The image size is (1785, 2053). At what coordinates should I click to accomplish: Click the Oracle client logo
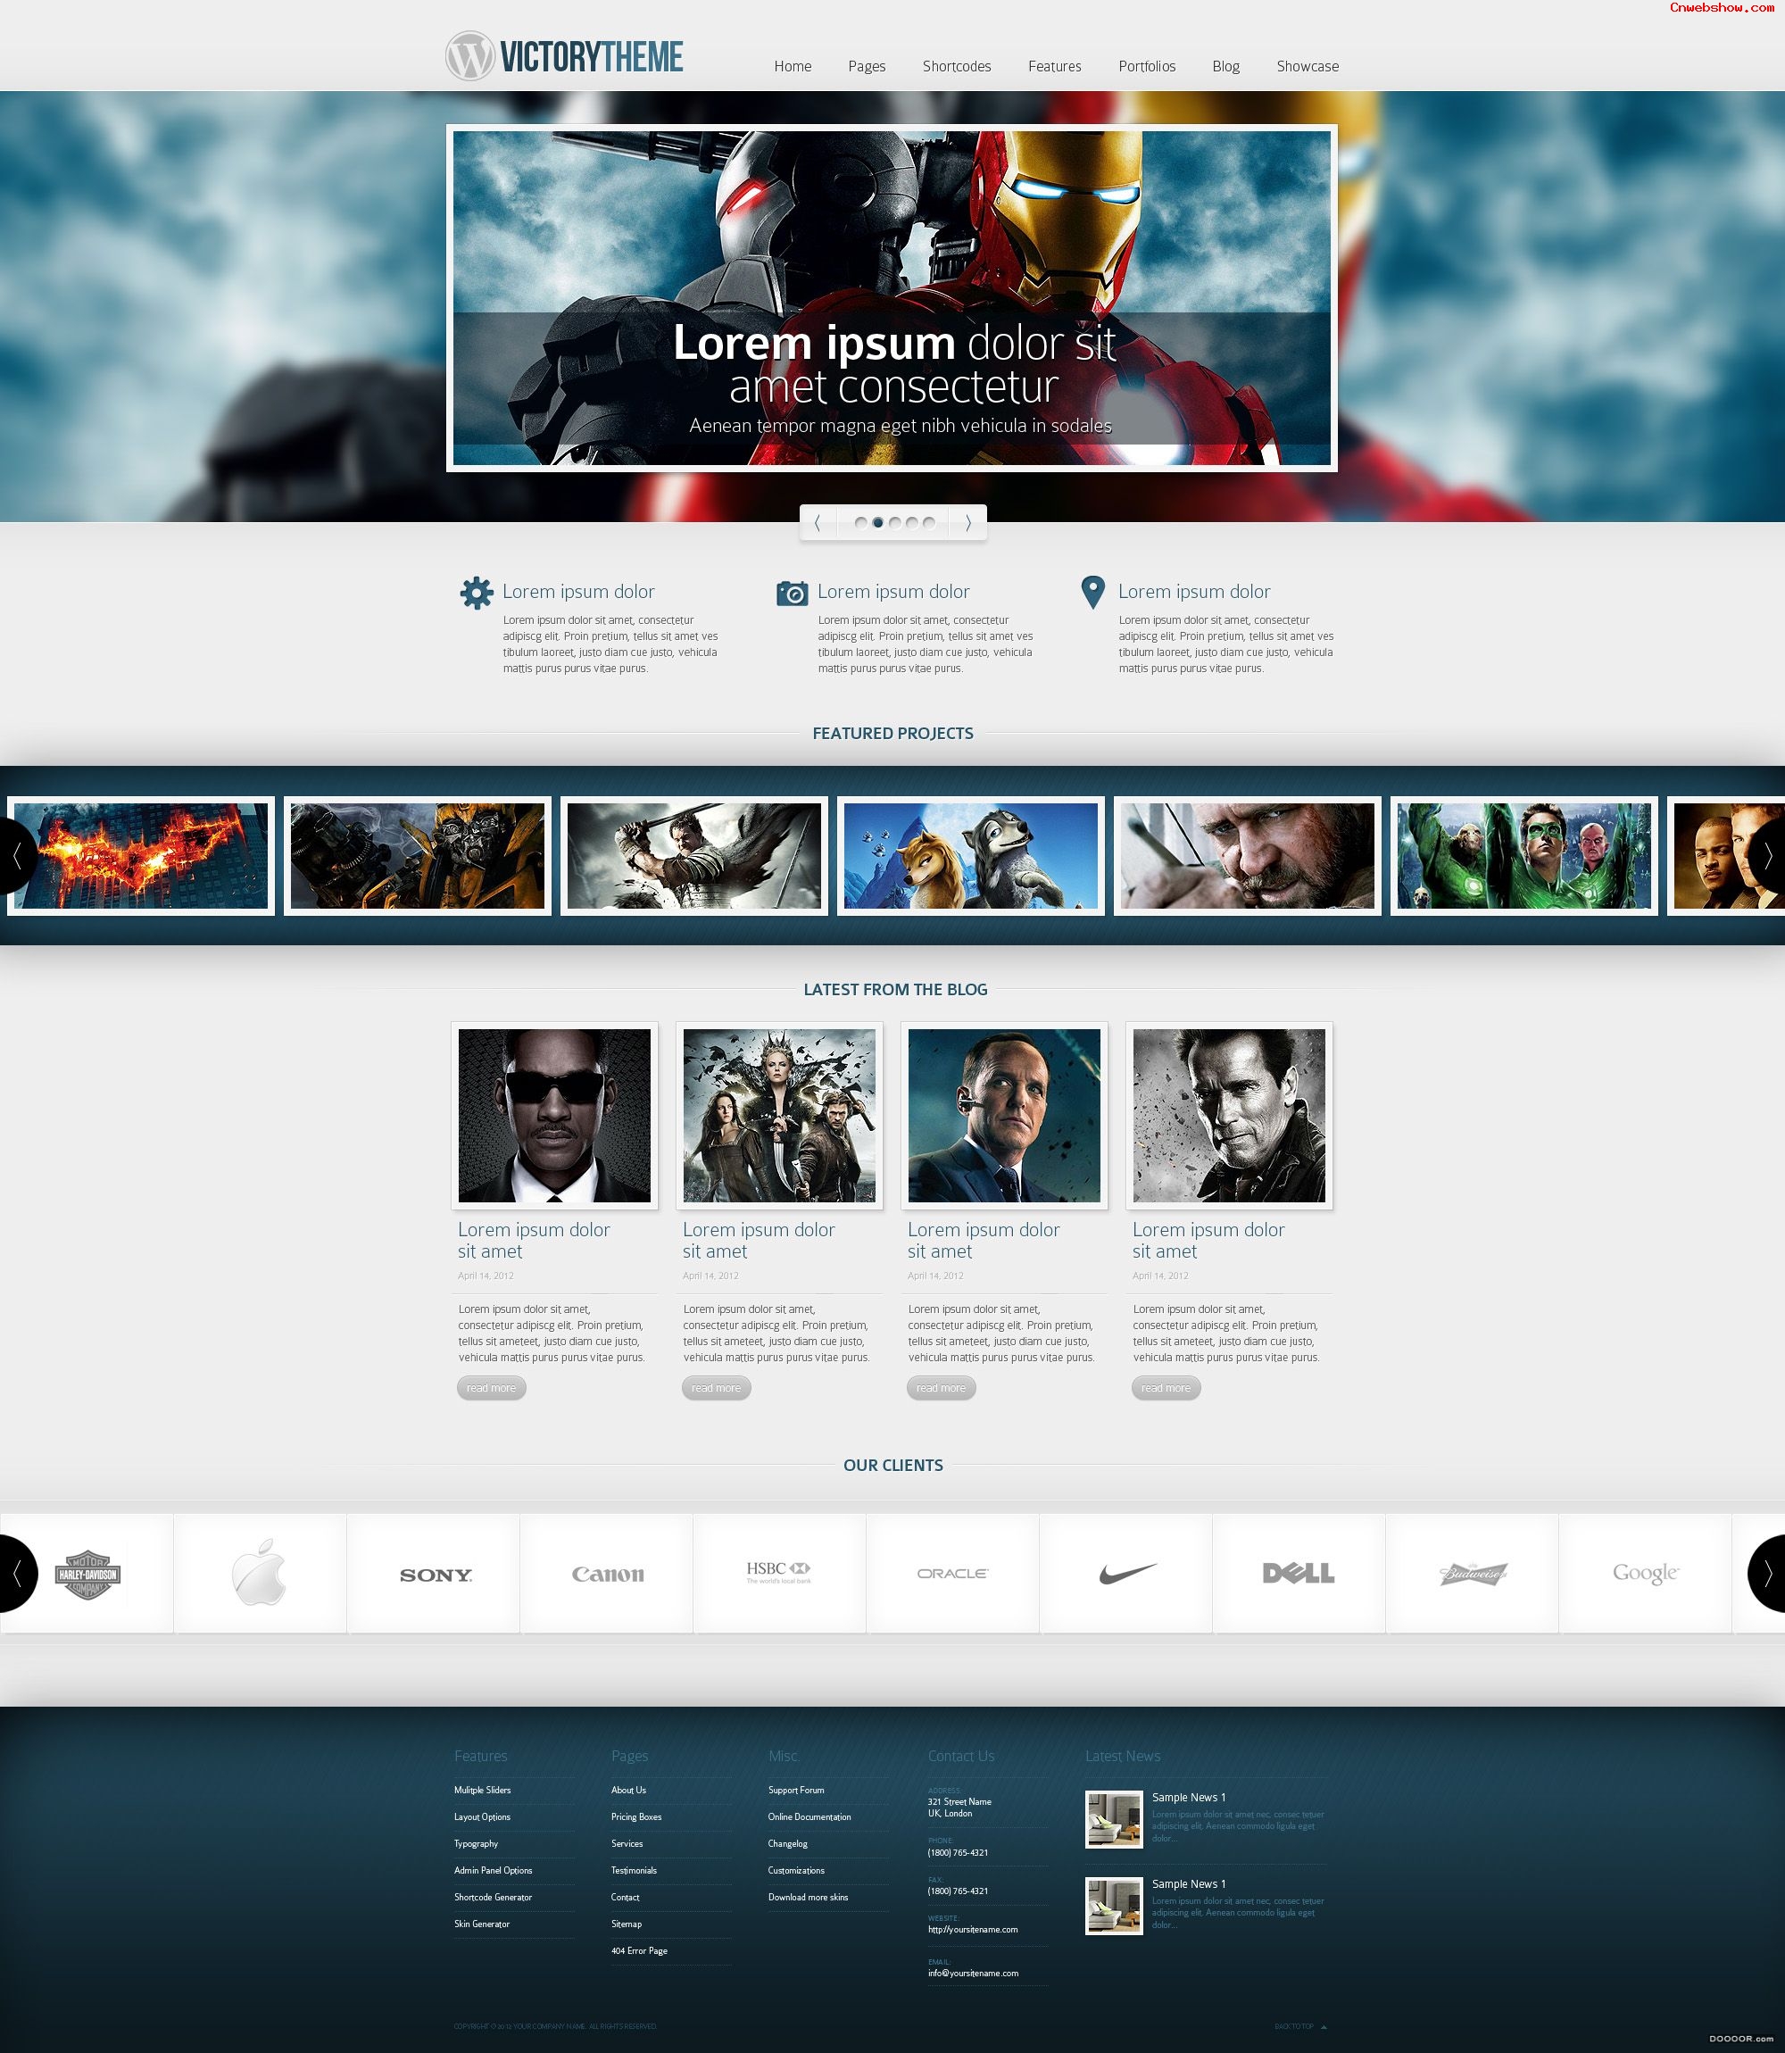pyautogui.click(x=952, y=1573)
